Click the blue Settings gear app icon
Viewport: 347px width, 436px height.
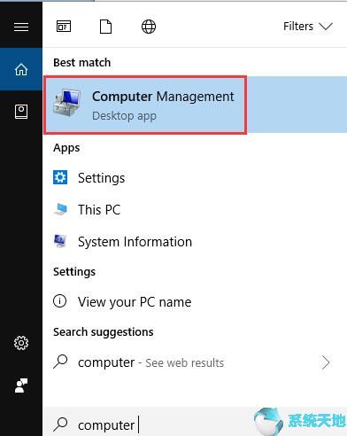click(x=60, y=177)
